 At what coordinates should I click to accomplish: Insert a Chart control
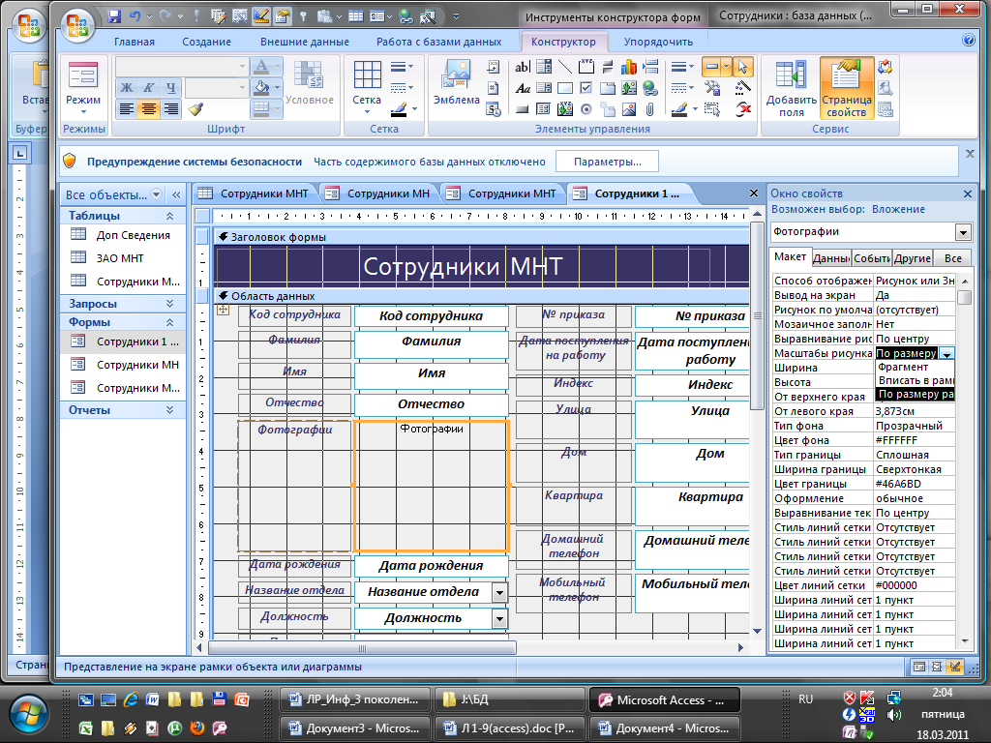coord(629,67)
